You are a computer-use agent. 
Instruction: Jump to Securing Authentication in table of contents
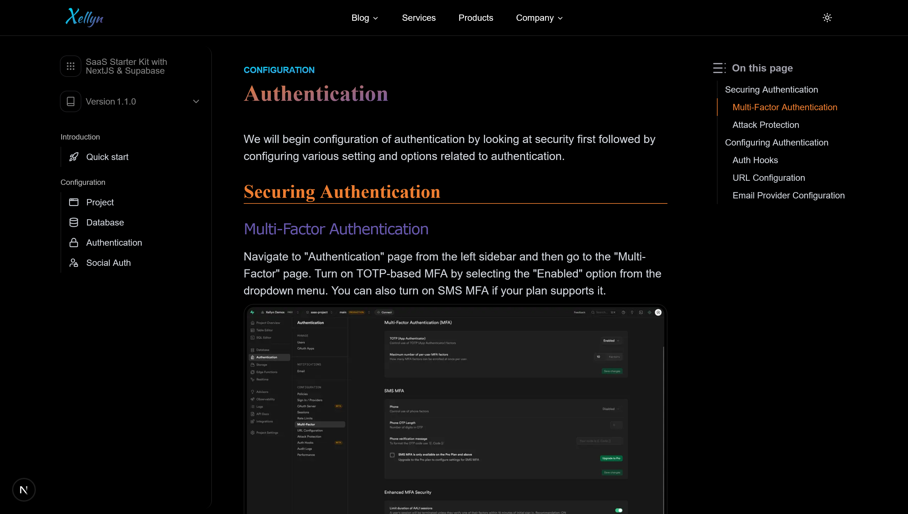(x=771, y=89)
